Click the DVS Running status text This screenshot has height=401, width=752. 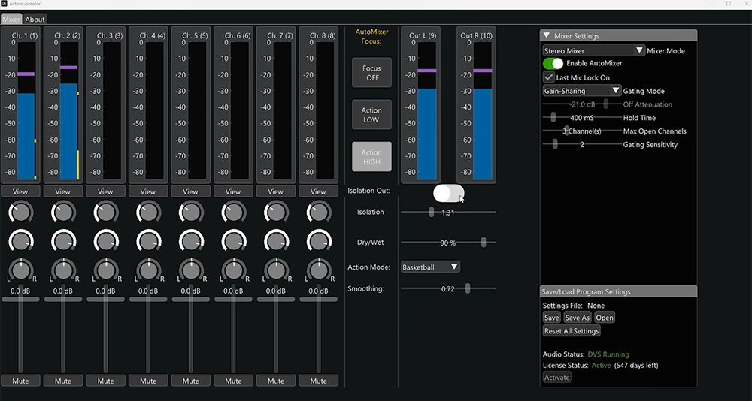(x=608, y=354)
